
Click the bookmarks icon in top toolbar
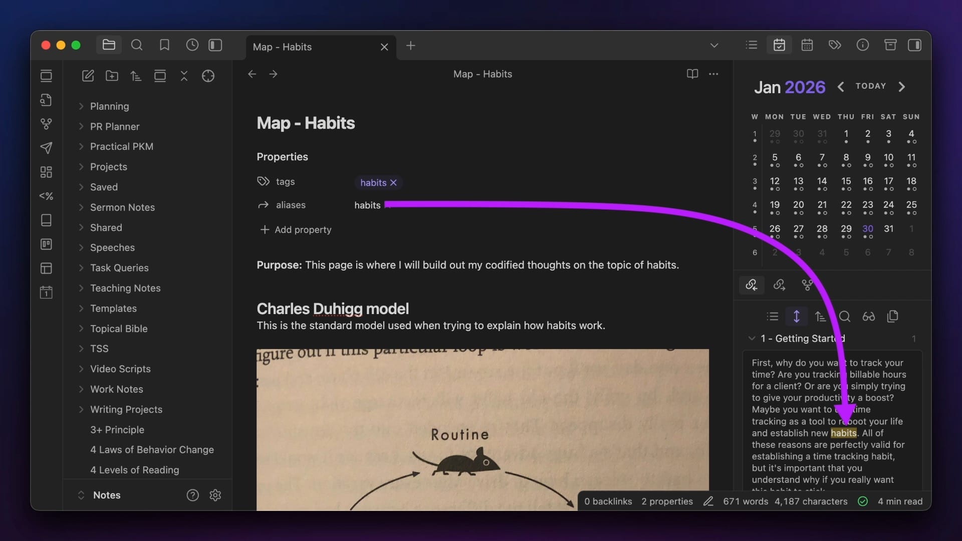tap(164, 46)
